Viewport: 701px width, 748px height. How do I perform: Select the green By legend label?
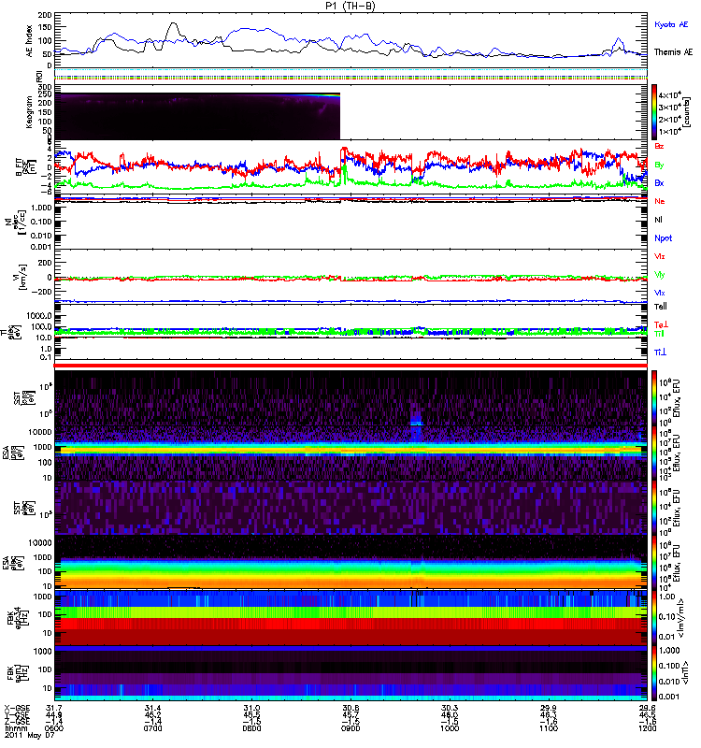pos(659,165)
